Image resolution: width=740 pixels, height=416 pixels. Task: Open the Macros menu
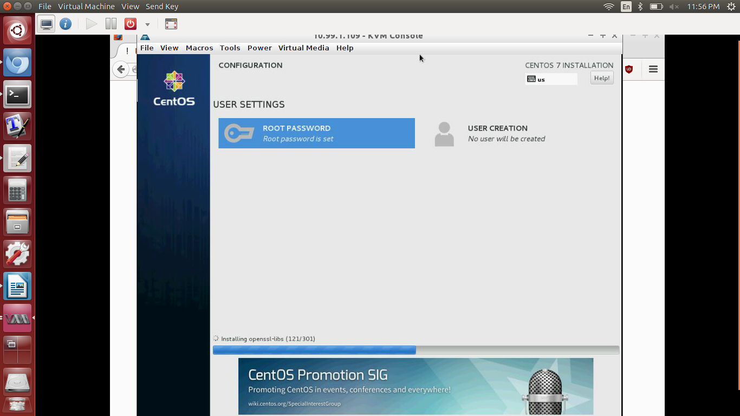coord(199,48)
